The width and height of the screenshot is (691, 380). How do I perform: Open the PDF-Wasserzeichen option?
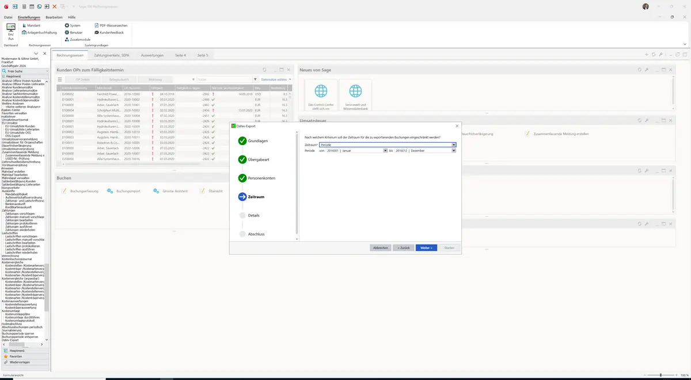click(111, 25)
